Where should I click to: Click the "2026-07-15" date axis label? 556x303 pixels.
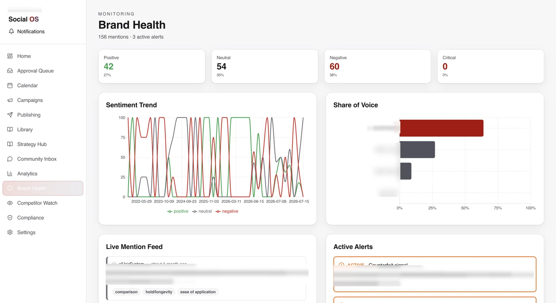click(299, 201)
